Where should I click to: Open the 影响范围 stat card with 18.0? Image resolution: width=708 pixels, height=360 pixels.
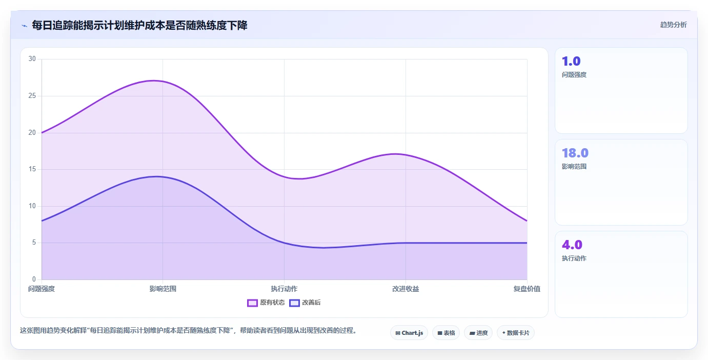pyautogui.click(x=621, y=182)
